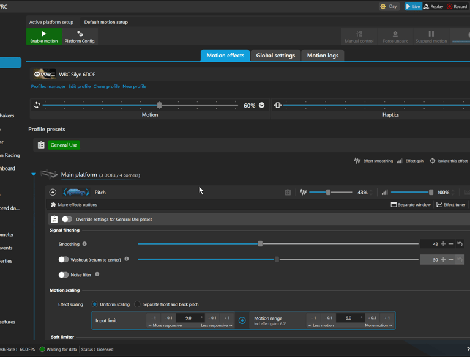Open effect in Separate window
Image resolution: width=470 pixels, height=357 pixels.
[411, 205]
